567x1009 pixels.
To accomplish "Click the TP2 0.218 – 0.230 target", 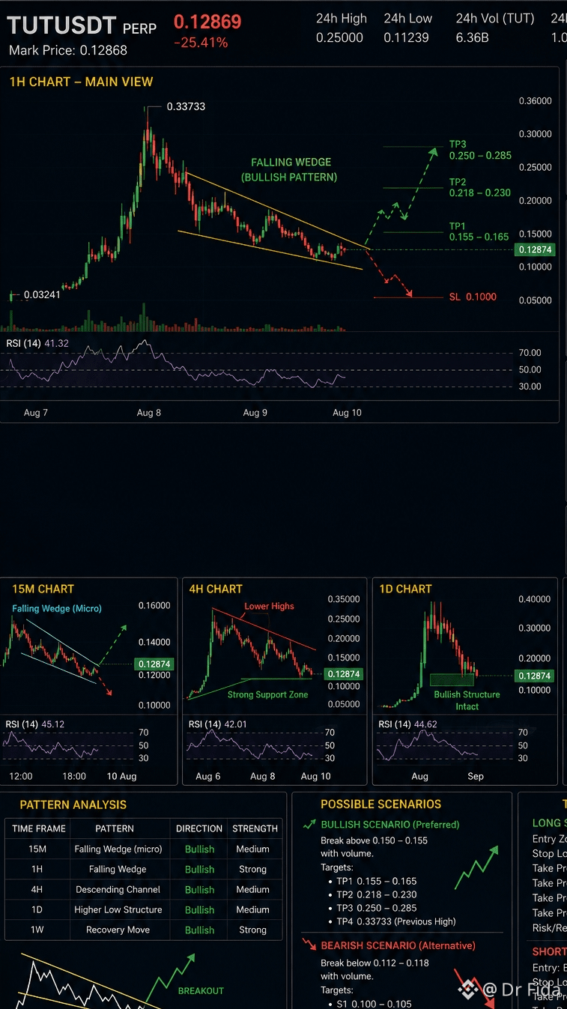I will tap(479, 187).
